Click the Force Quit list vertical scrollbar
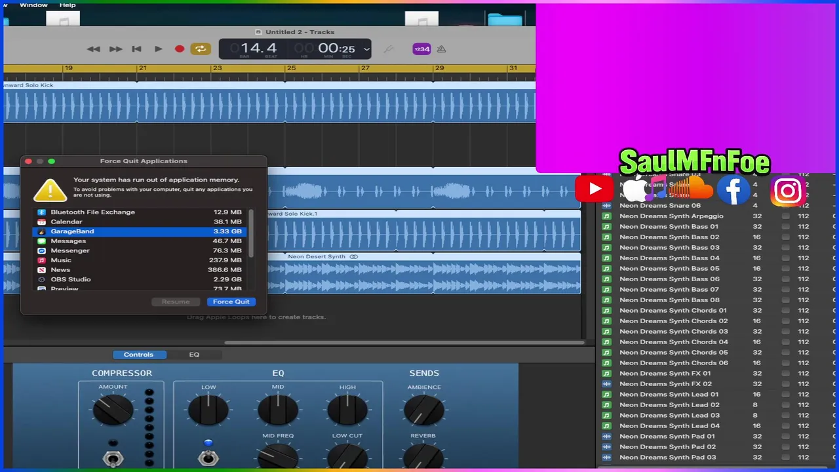 pos(251,233)
